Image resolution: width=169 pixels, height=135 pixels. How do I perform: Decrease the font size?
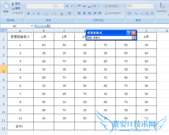coord(72,6)
